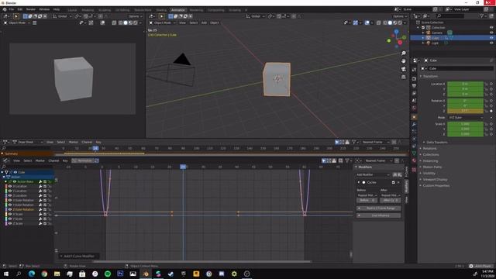Click the outliner filter funnel icon
Viewport: 496px width, 279px height.
(x=482, y=15)
